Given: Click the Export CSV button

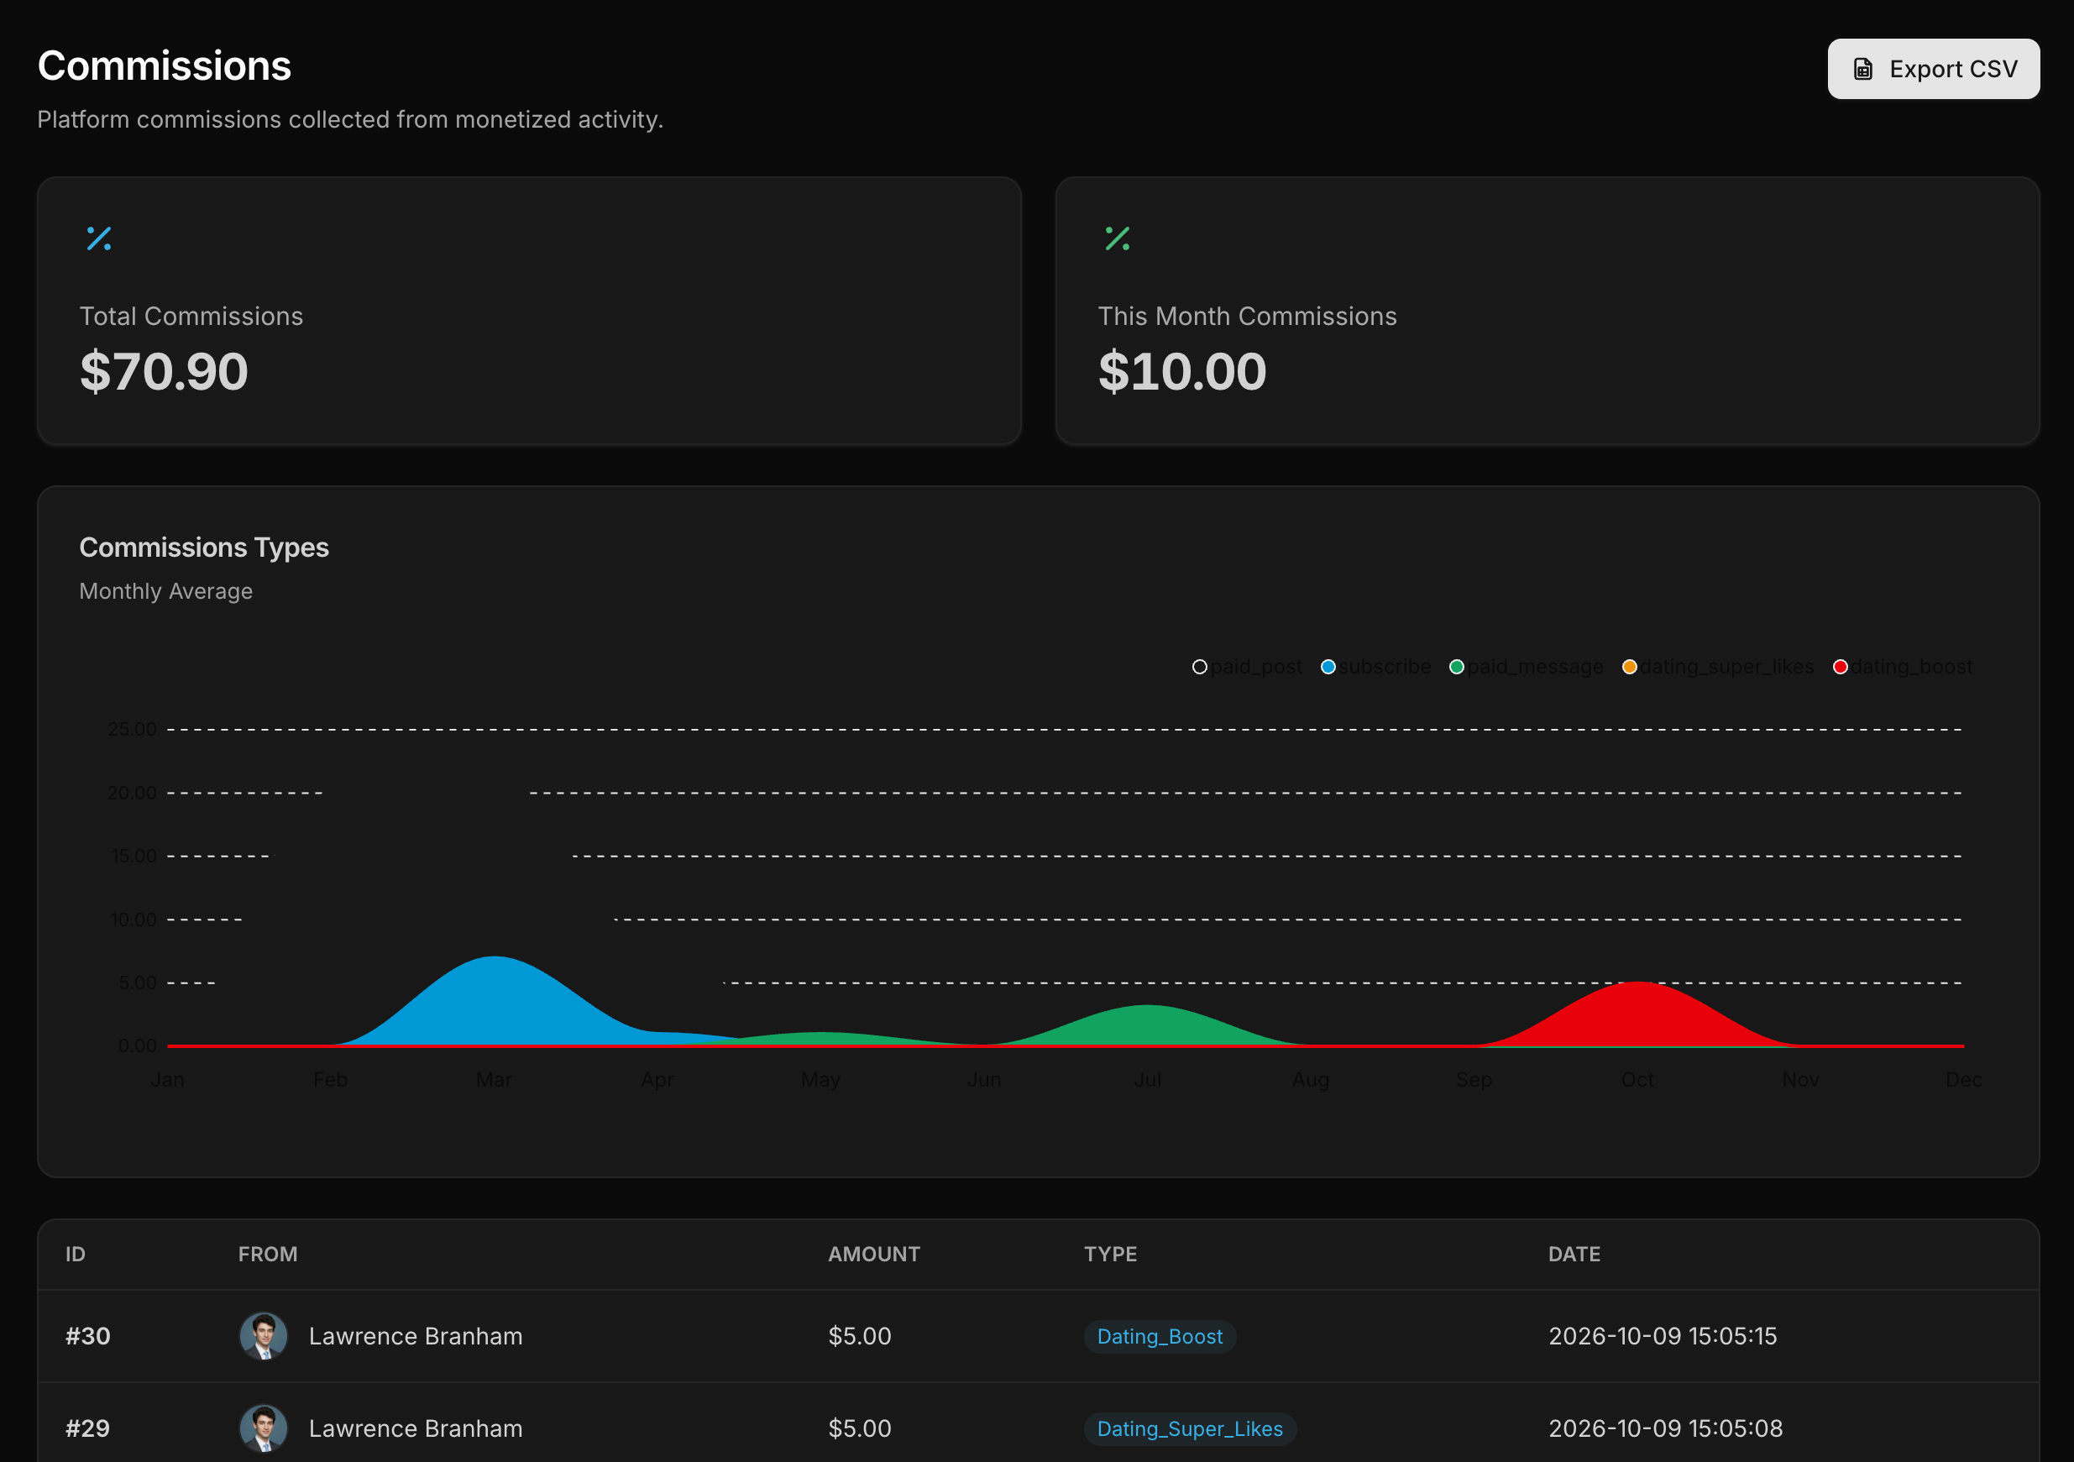Looking at the screenshot, I should 1933,69.
